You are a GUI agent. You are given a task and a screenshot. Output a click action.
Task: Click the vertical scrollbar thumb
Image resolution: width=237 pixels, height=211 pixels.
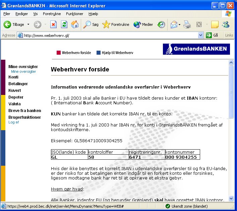231,92
